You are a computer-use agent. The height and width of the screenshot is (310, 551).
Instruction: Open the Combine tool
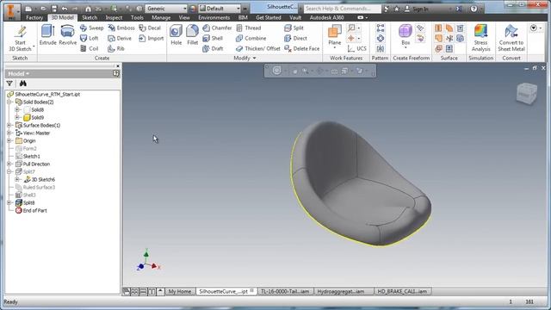tap(251, 38)
